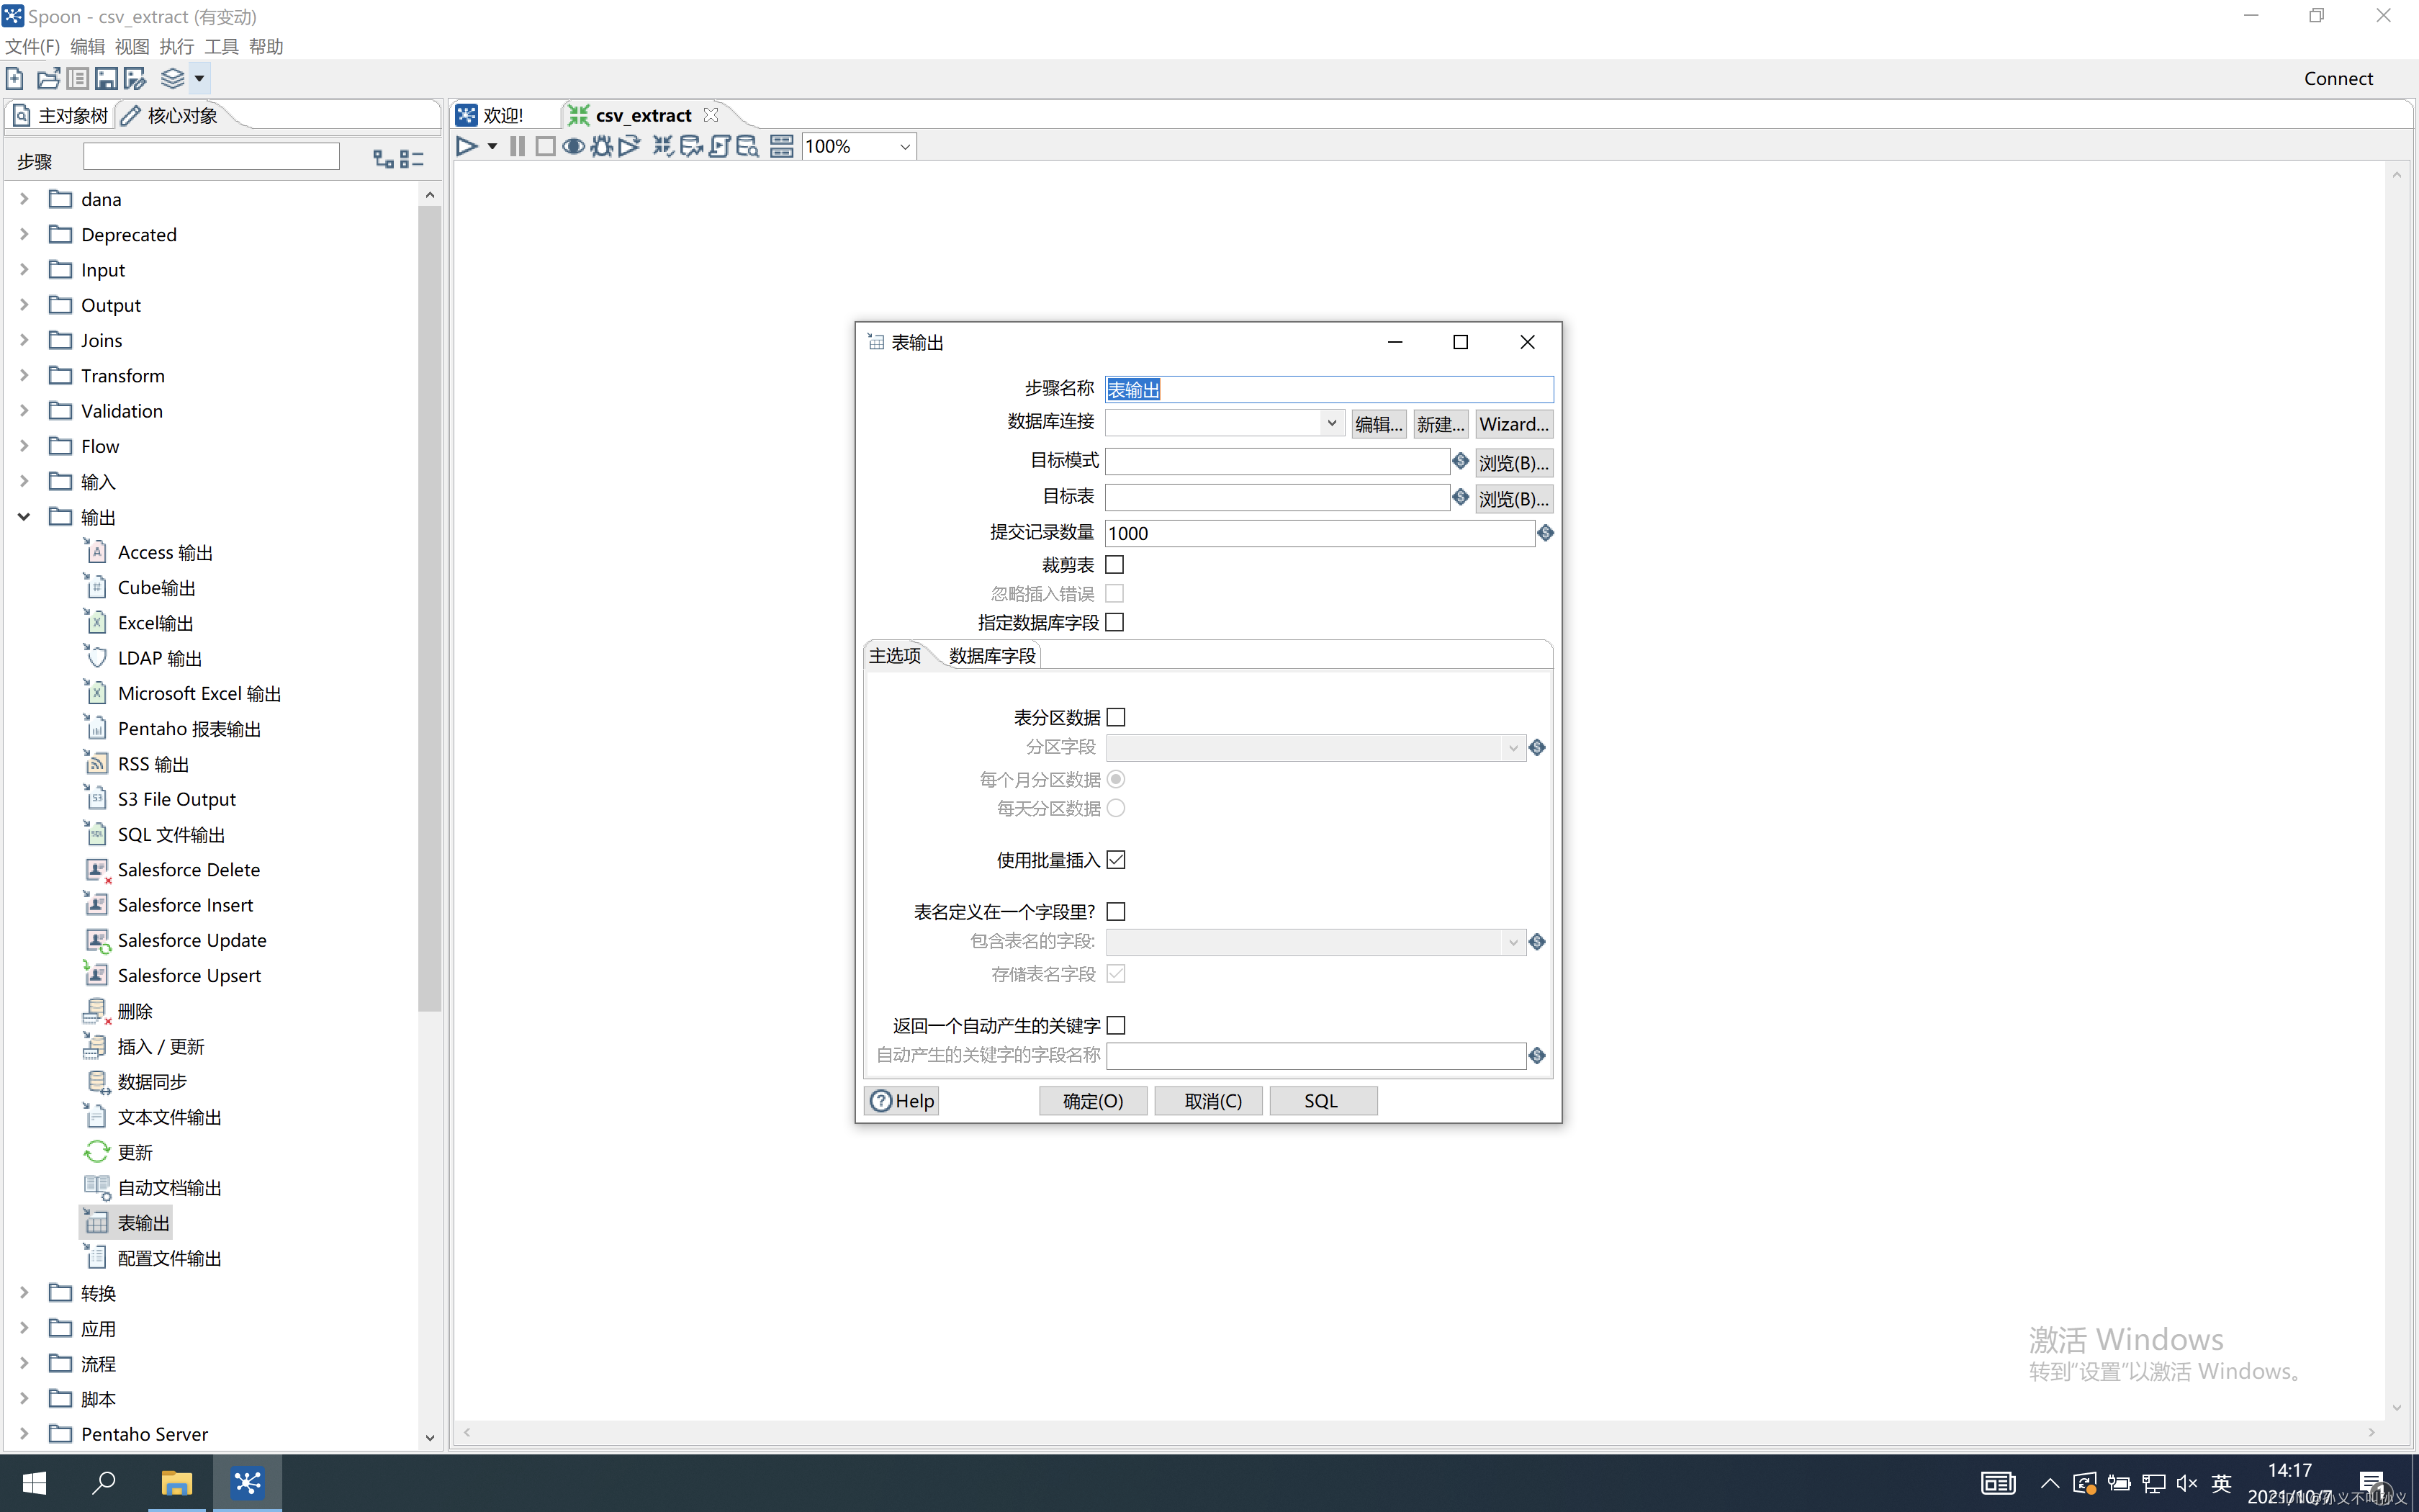Click the 目标模式 input field
The height and width of the screenshot is (1512, 2419).
pos(1276,461)
